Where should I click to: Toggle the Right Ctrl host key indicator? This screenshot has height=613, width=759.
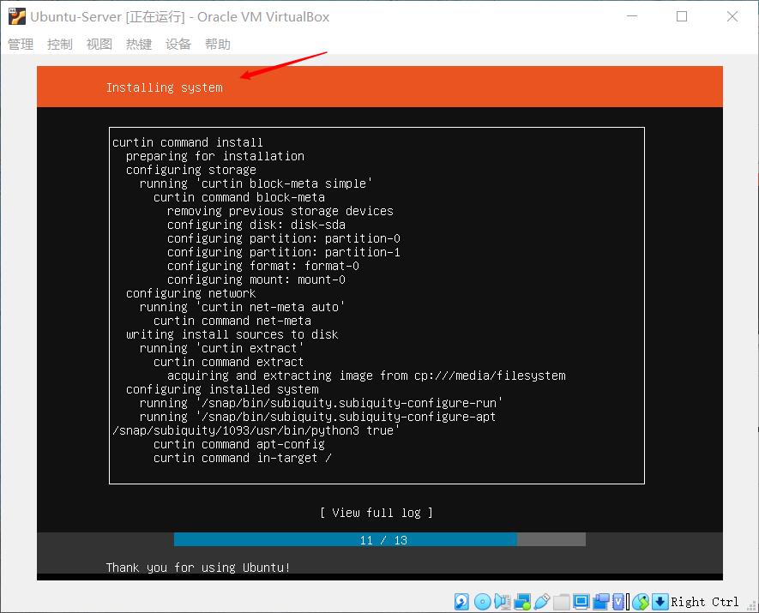703,601
